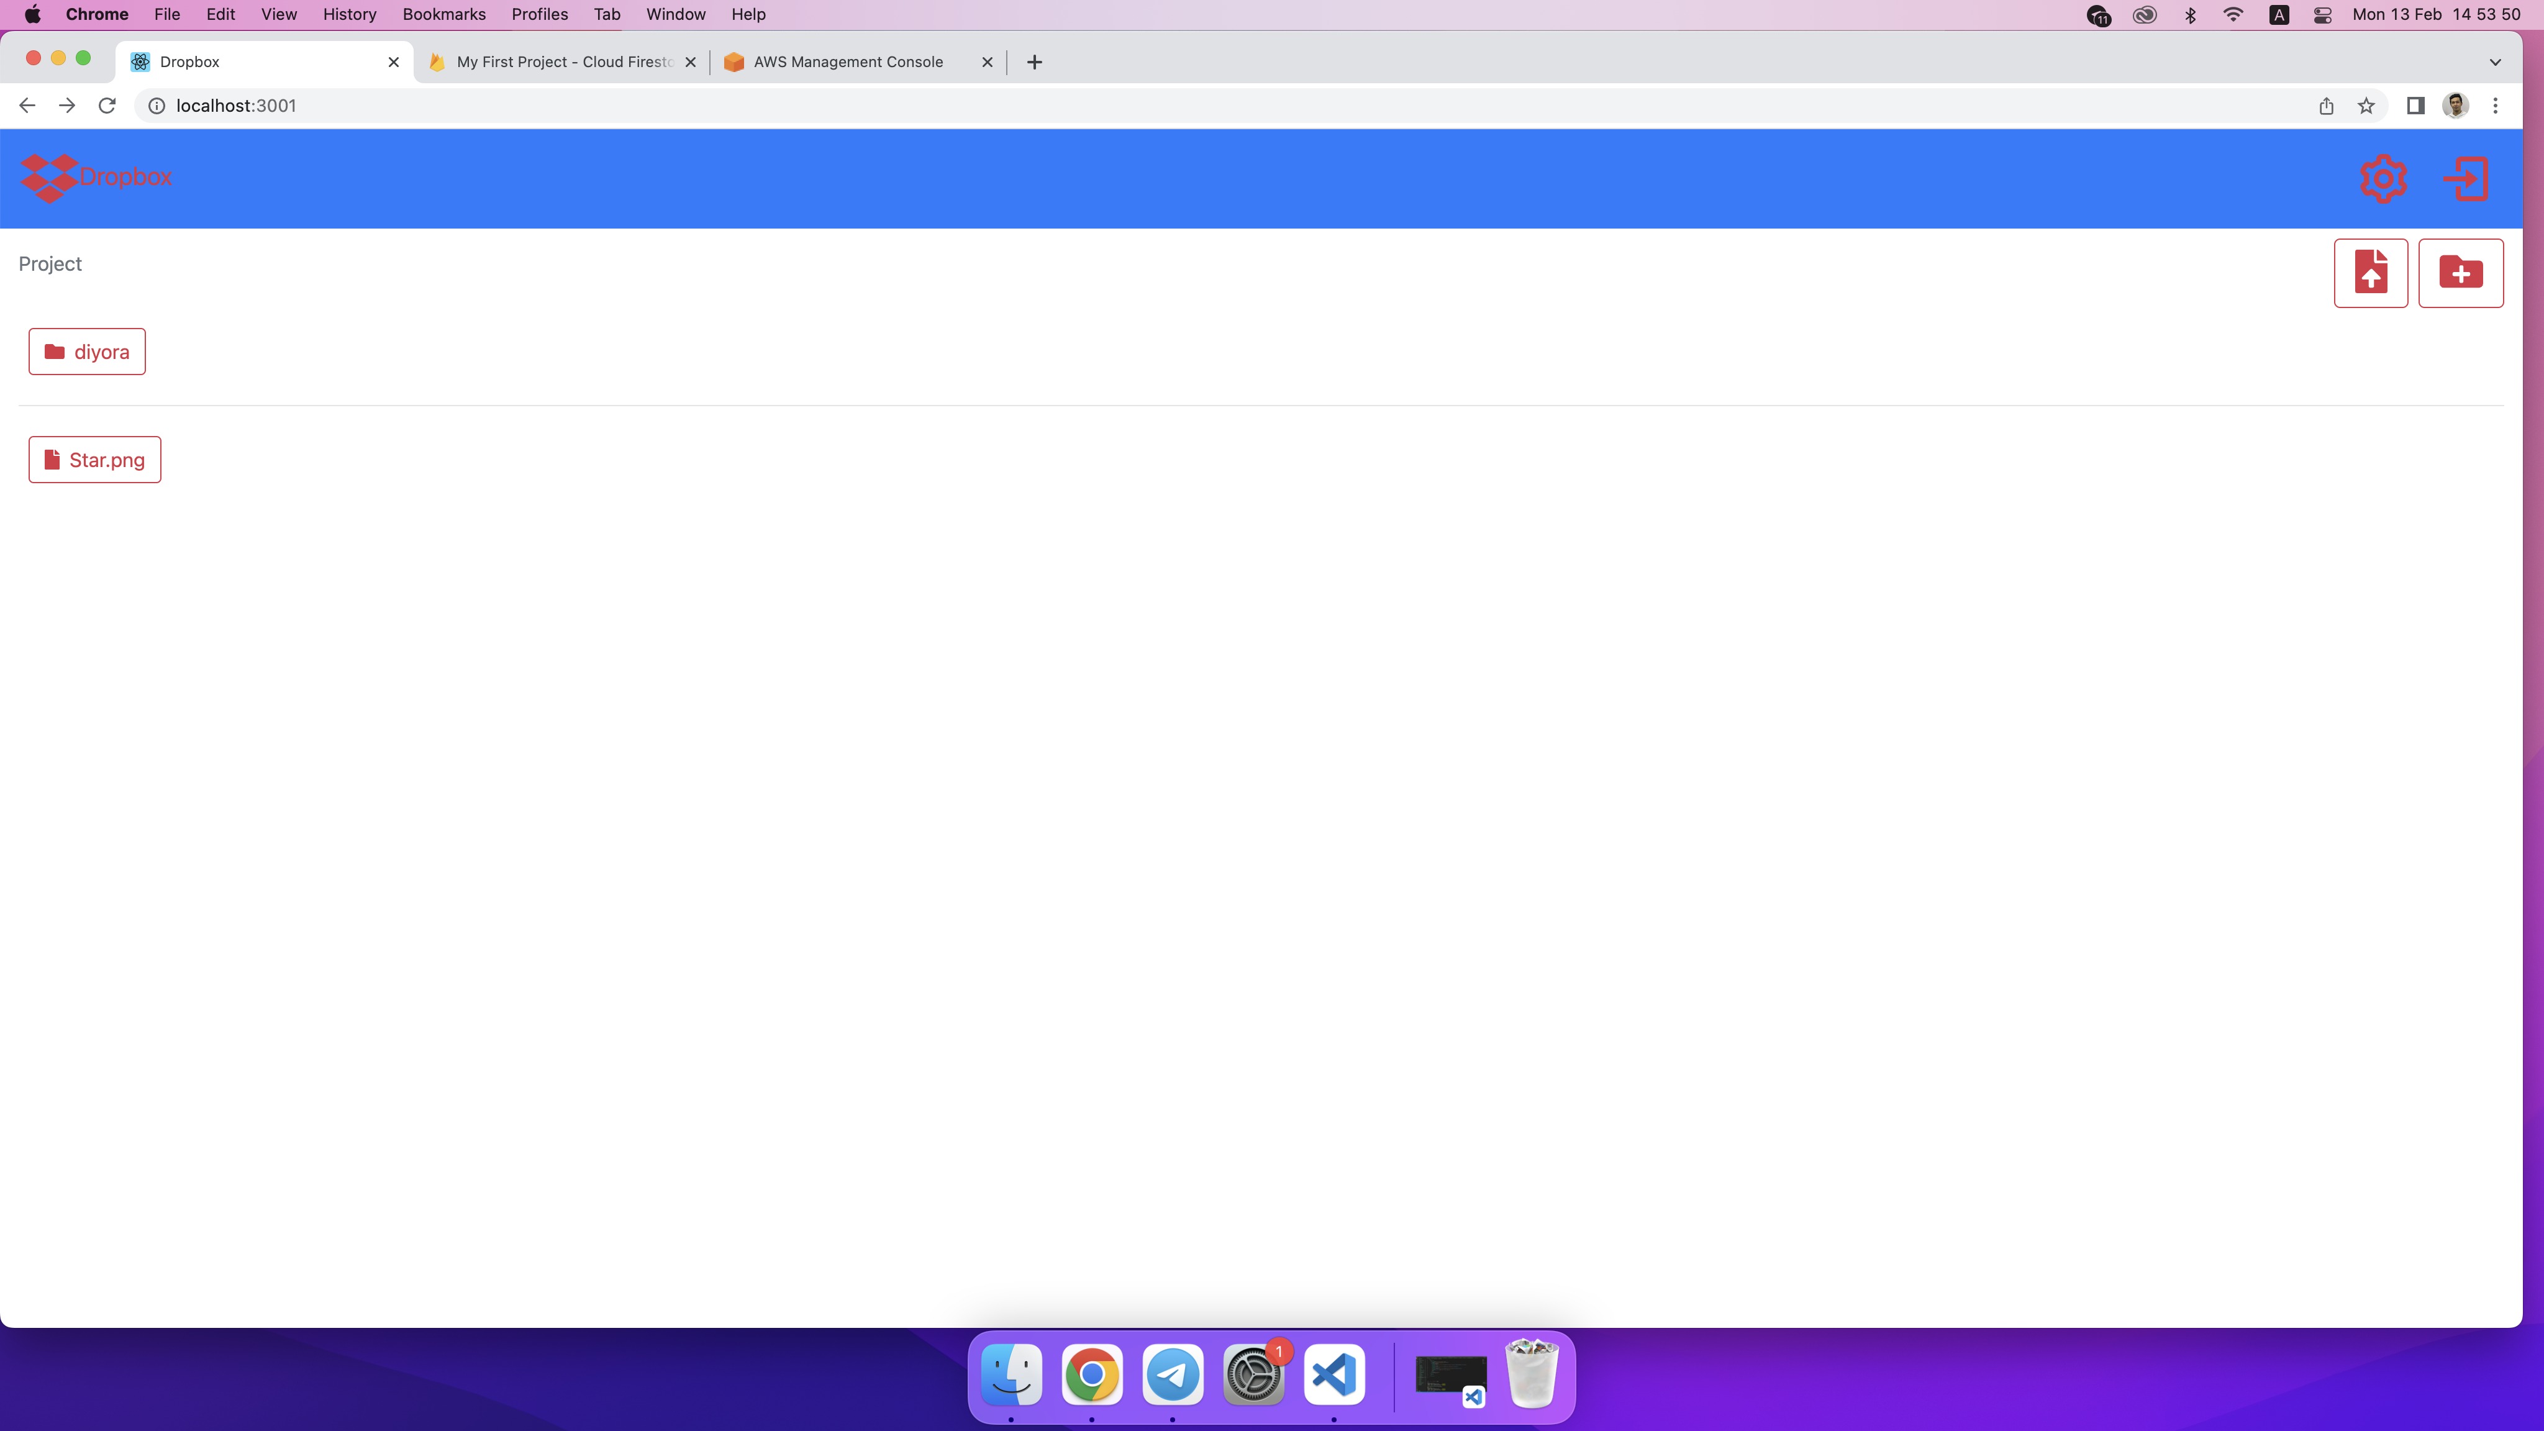
Task: Open the Star.png file
Action: click(x=95, y=460)
